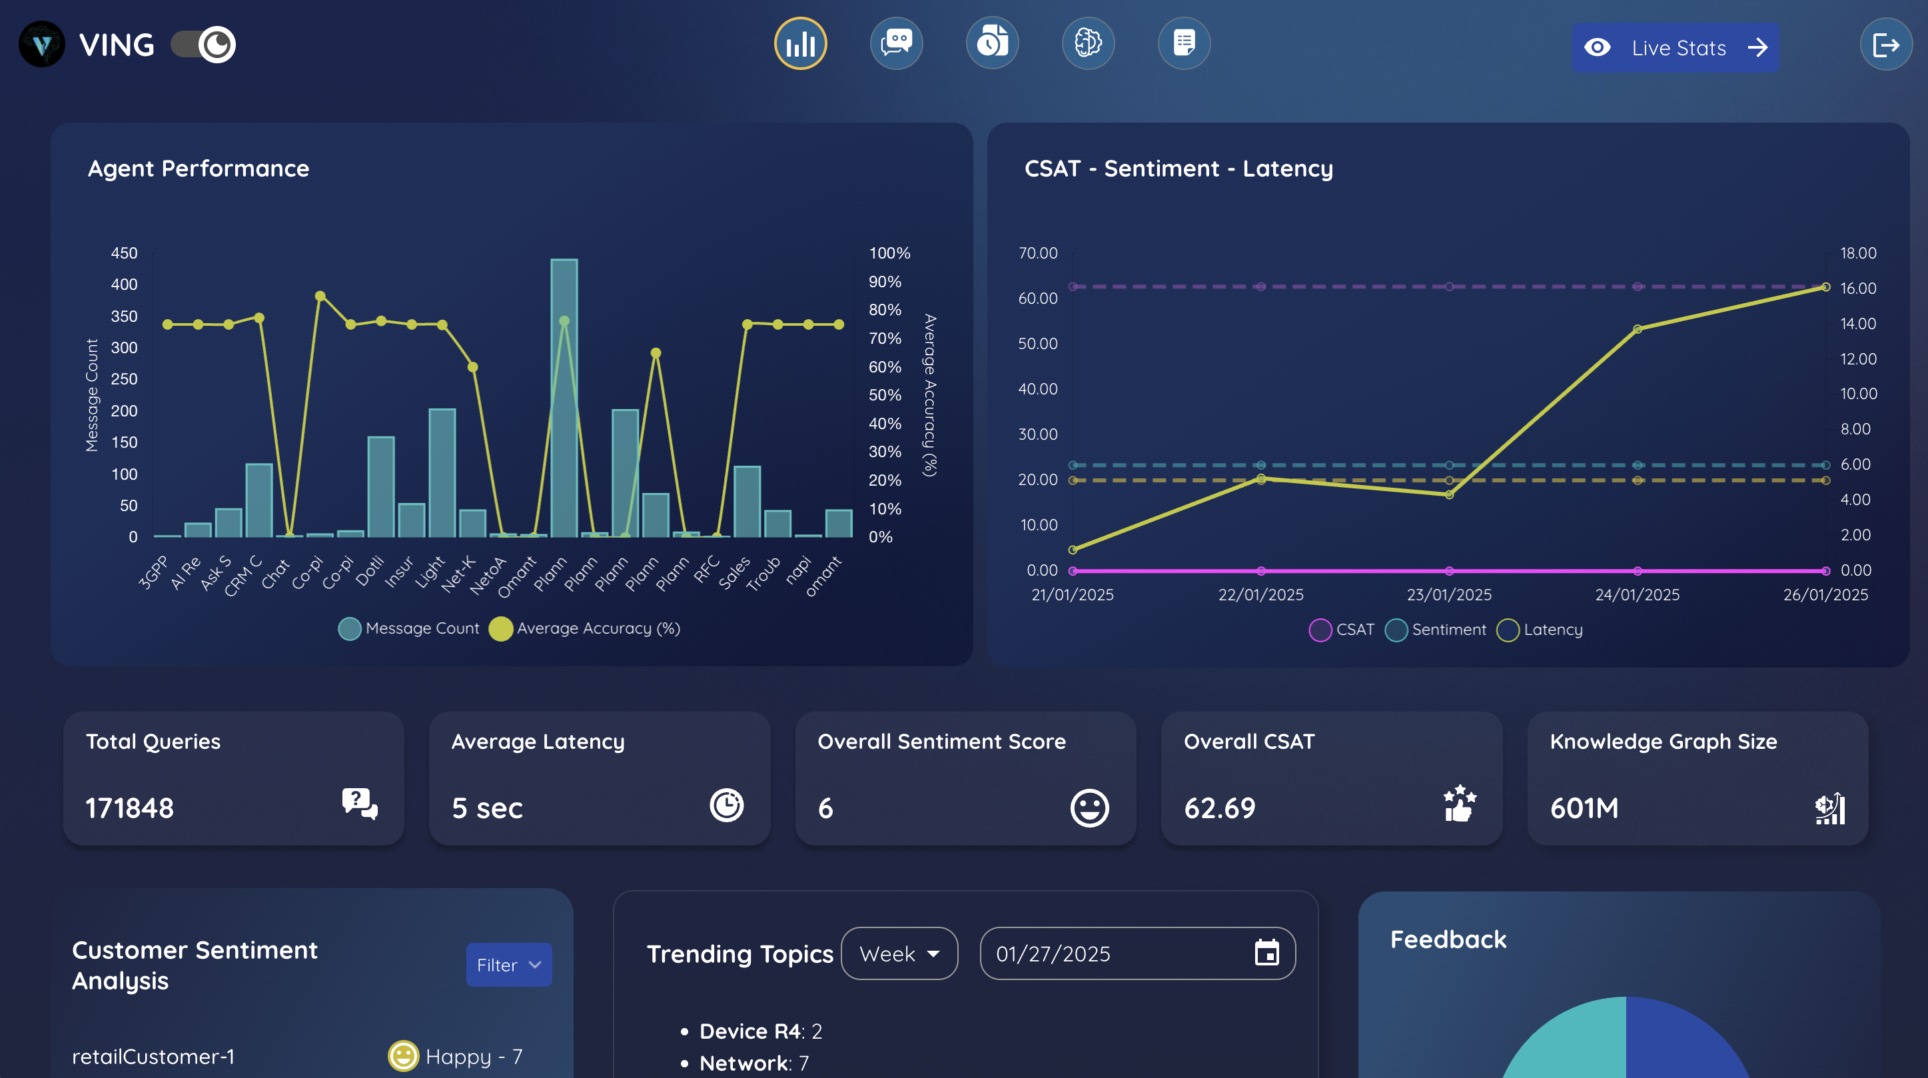This screenshot has width=1928, height=1078.
Task: Click the calendar icon in date field
Action: (1266, 953)
